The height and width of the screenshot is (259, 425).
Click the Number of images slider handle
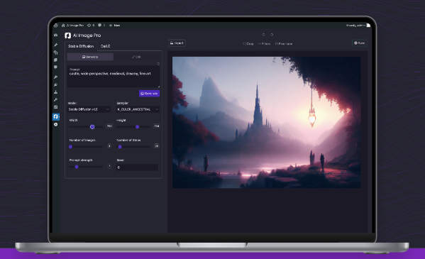[70, 147]
